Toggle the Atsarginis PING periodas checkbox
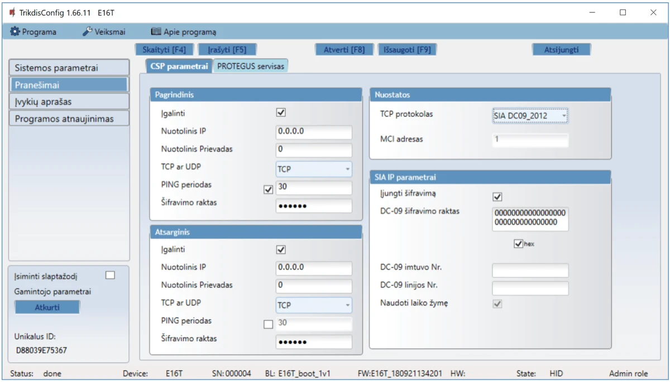The image size is (670, 382). click(x=269, y=324)
